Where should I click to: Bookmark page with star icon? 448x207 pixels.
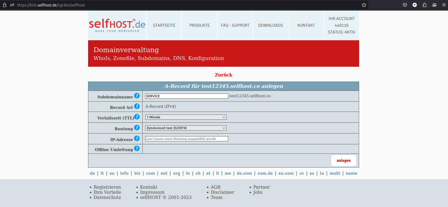pos(364,5)
